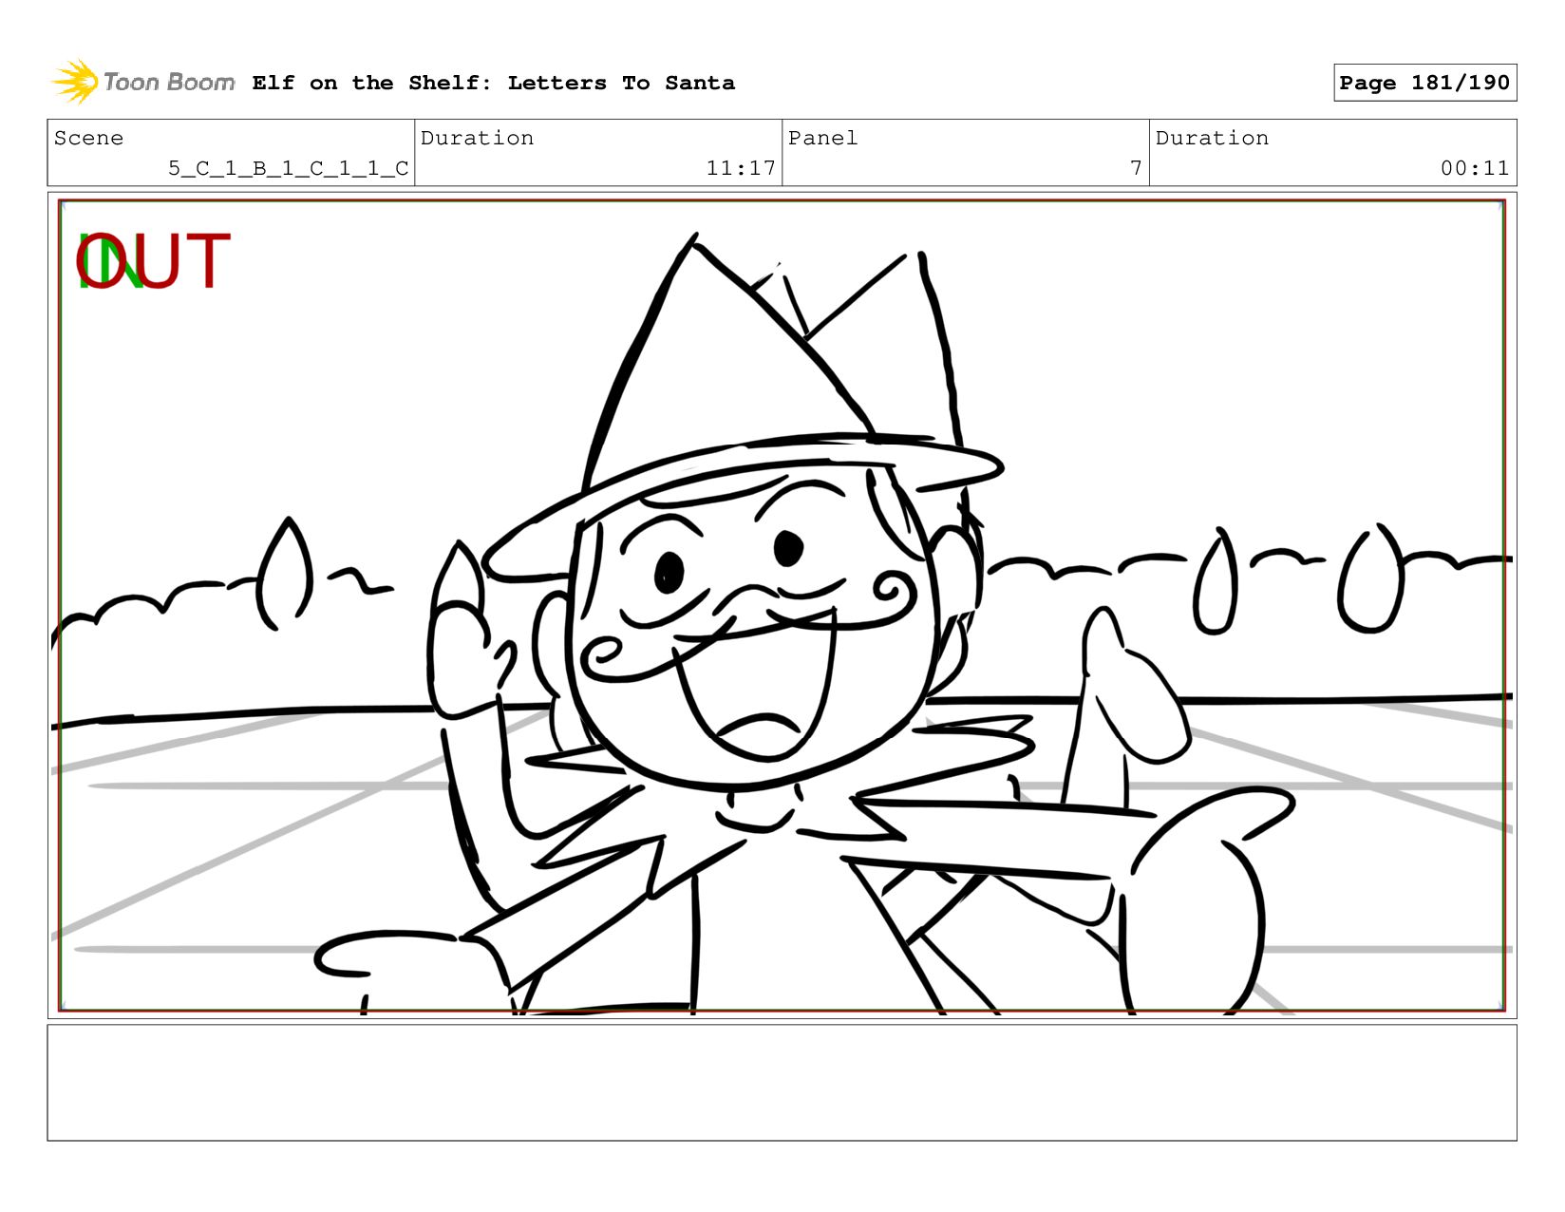Click the storyboard panel elf drawing
The height and width of the screenshot is (1212, 1565).
click(x=782, y=605)
